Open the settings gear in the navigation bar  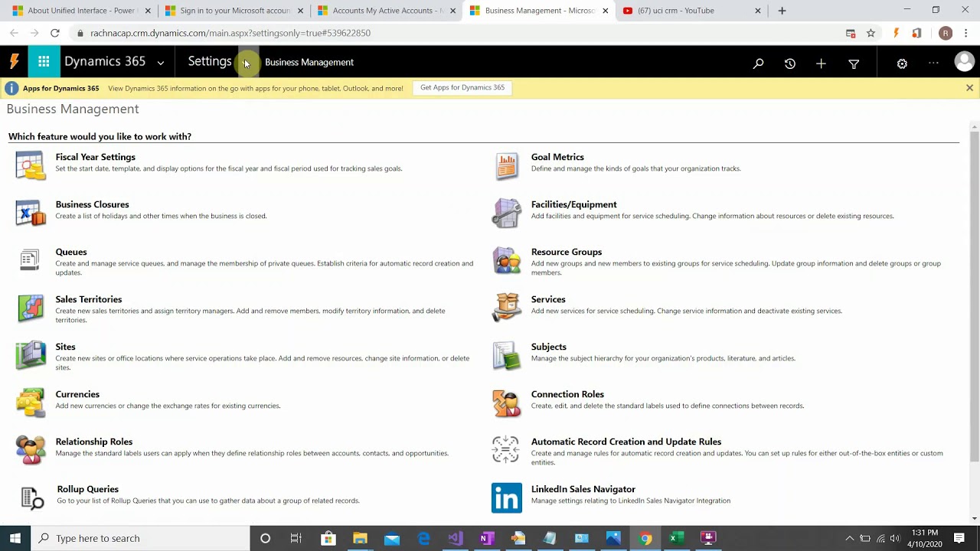click(x=902, y=64)
